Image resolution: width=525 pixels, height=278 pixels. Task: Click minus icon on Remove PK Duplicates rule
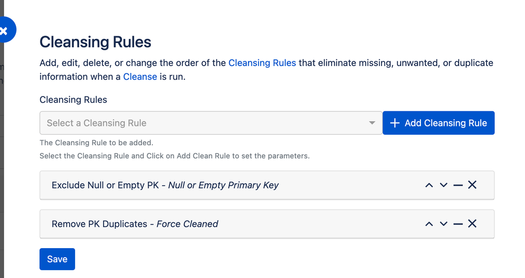458,224
